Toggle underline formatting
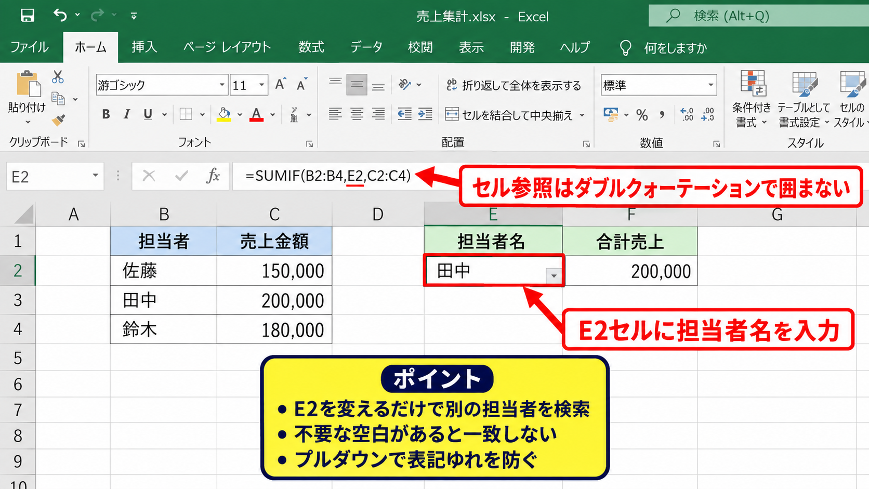This screenshot has height=489, width=869. click(148, 114)
